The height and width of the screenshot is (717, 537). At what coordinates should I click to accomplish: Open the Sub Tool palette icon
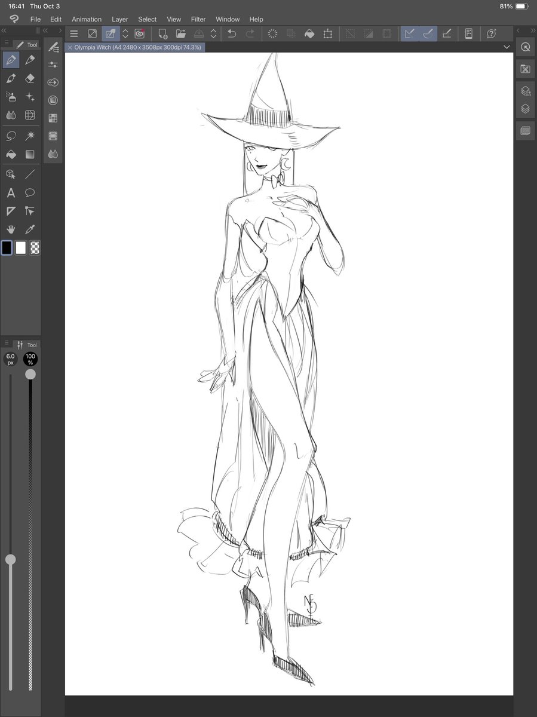pos(53,47)
